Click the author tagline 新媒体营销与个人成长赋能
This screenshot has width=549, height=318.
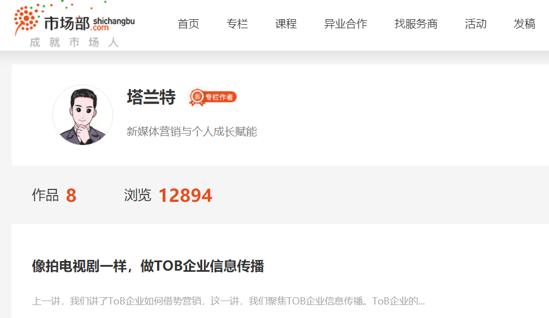click(x=191, y=131)
